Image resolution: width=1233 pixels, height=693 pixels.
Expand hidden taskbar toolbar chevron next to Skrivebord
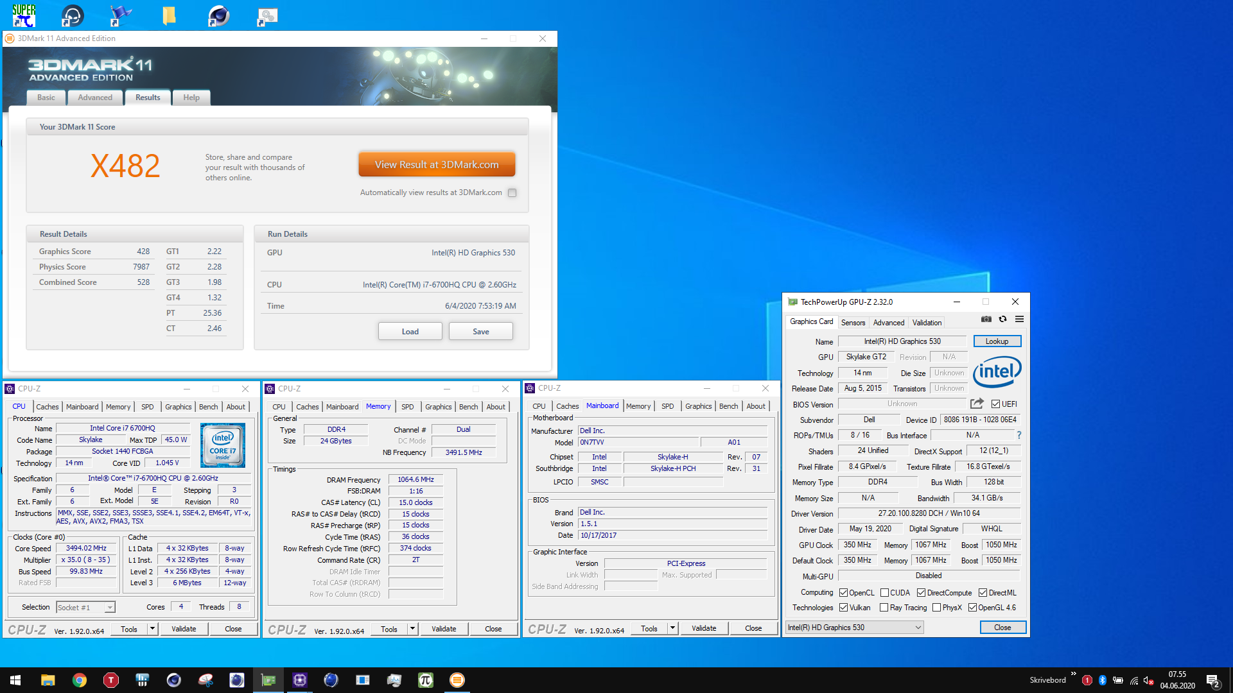pos(1073,673)
